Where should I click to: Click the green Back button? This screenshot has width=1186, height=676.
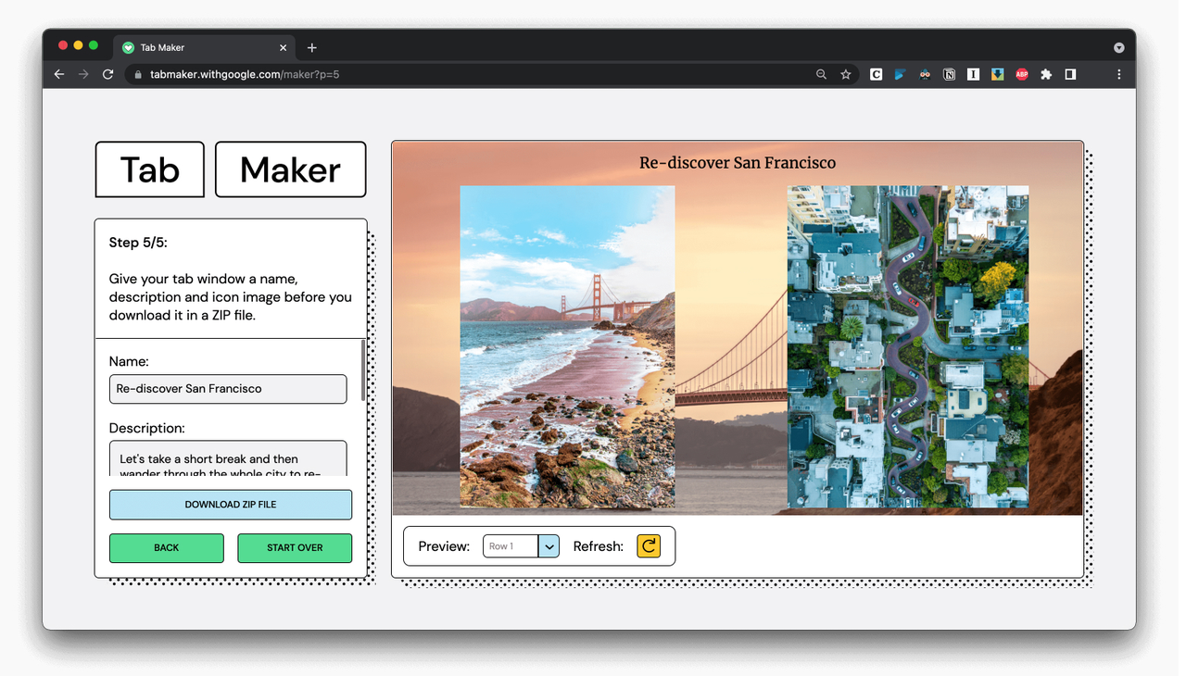[167, 548]
